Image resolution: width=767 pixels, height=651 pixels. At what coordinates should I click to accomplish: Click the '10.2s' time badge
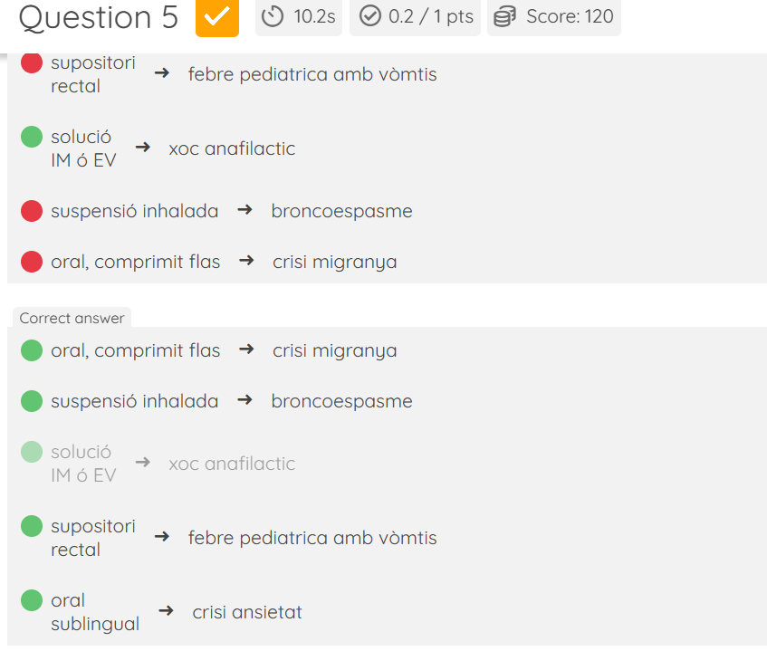point(299,16)
